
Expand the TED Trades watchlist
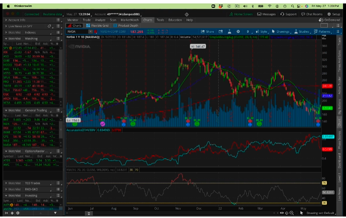coord(6,183)
